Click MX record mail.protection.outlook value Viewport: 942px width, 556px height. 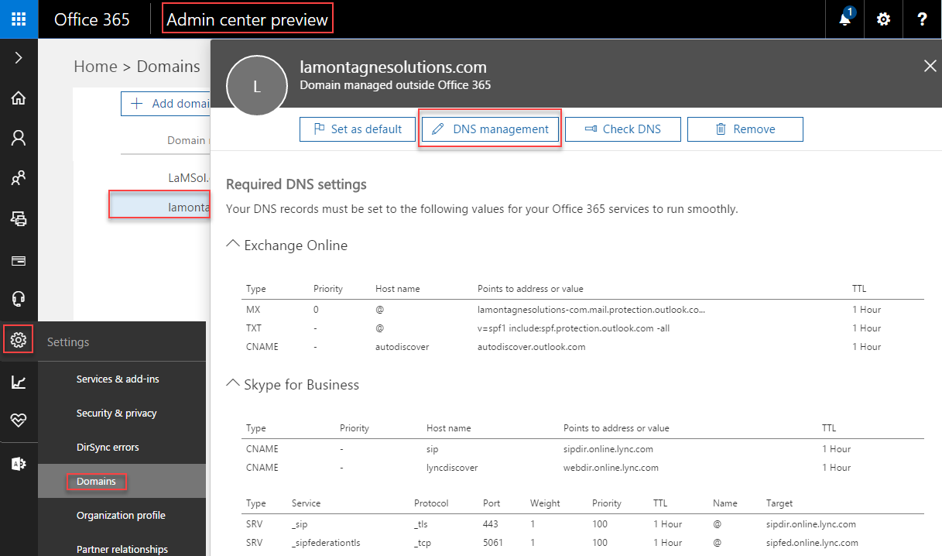click(591, 309)
